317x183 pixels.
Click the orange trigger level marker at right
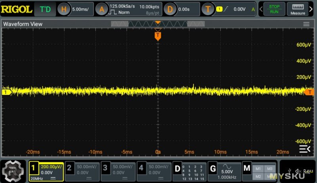pos(309,92)
